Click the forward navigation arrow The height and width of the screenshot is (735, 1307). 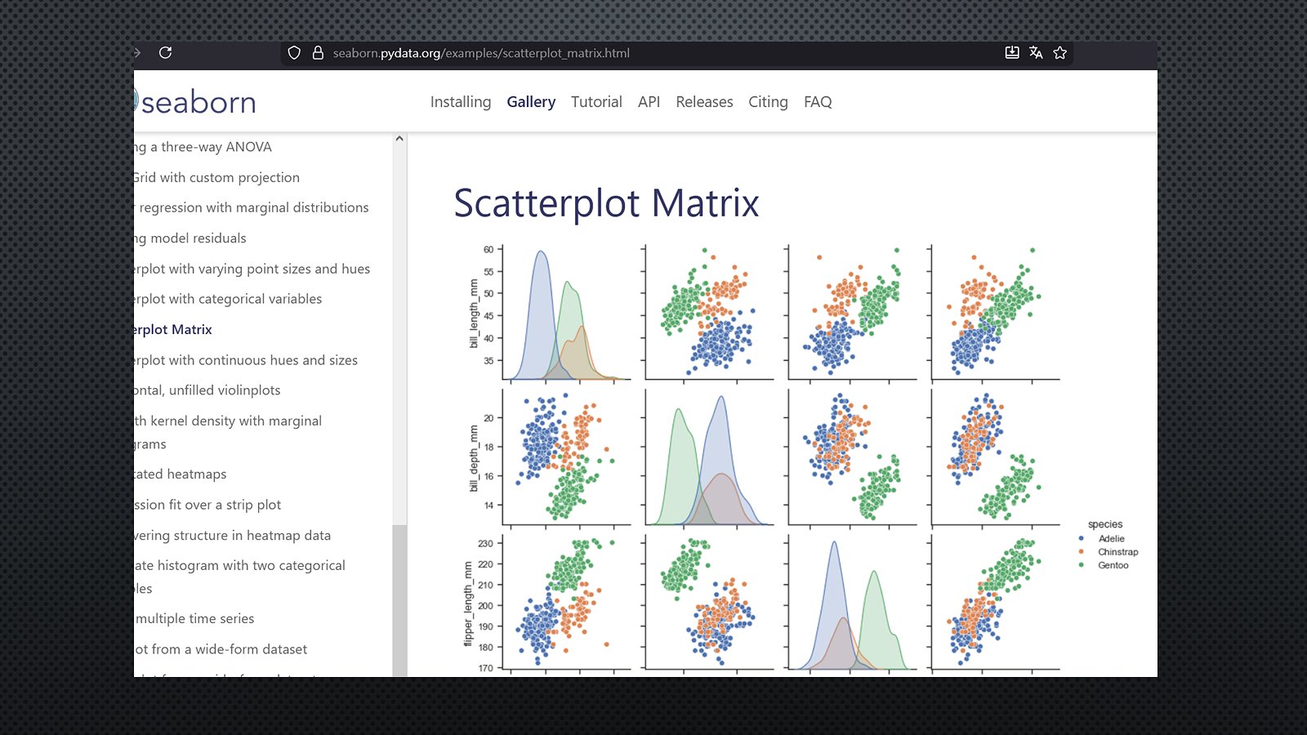[x=137, y=53]
